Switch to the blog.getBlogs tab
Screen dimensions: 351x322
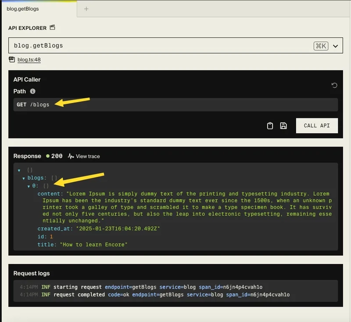tap(39, 9)
